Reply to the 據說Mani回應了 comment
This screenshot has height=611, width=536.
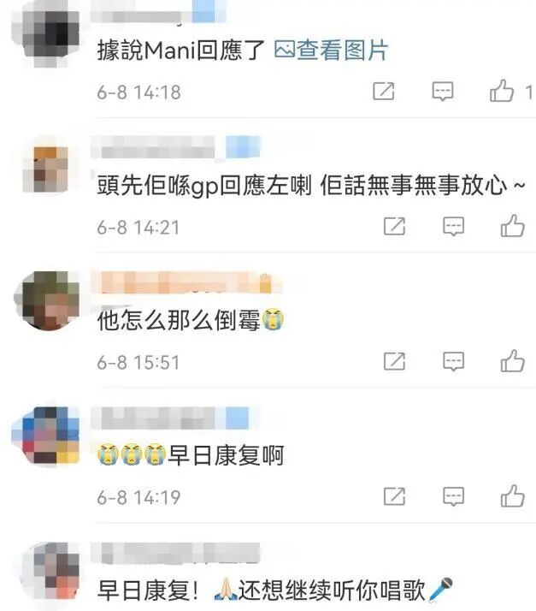[x=443, y=92]
